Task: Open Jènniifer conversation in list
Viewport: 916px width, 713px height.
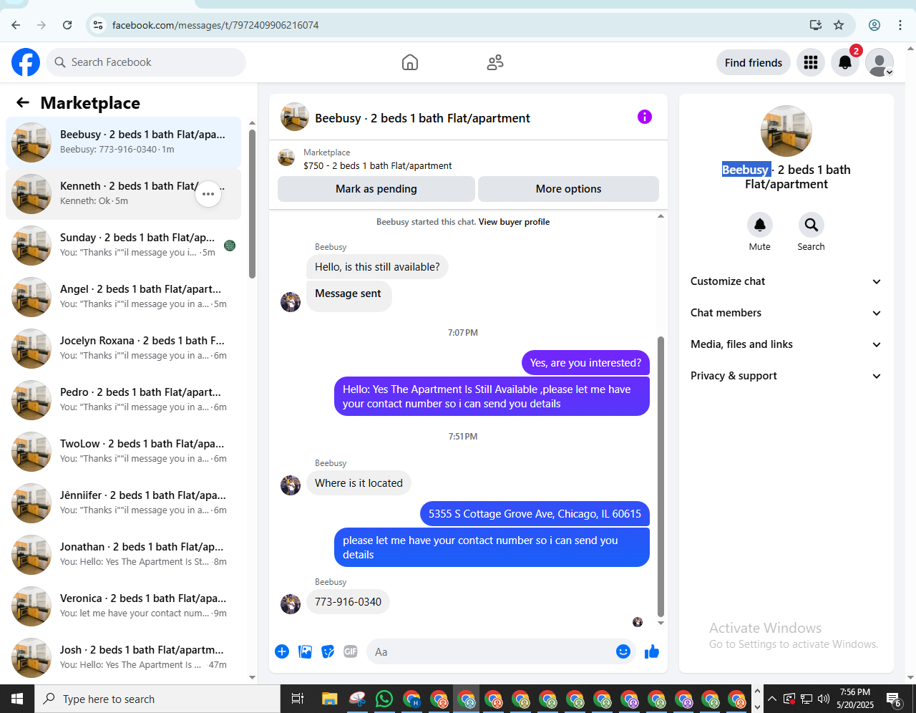Action: (123, 503)
